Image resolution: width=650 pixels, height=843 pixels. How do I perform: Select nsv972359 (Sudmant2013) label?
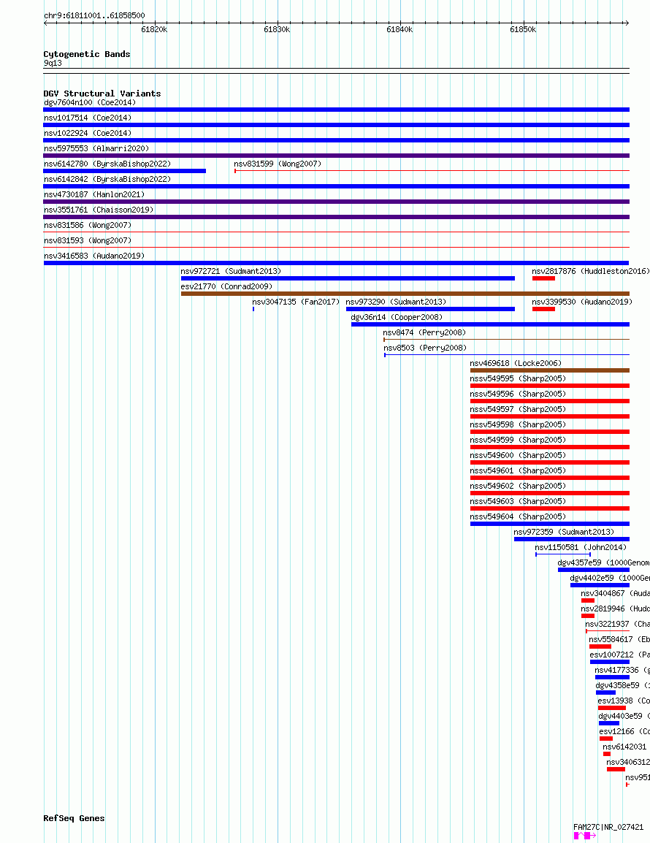(563, 532)
